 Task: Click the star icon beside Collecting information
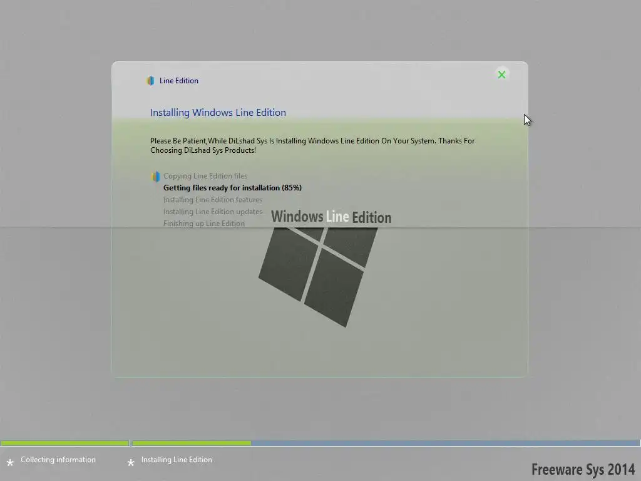click(10, 463)
